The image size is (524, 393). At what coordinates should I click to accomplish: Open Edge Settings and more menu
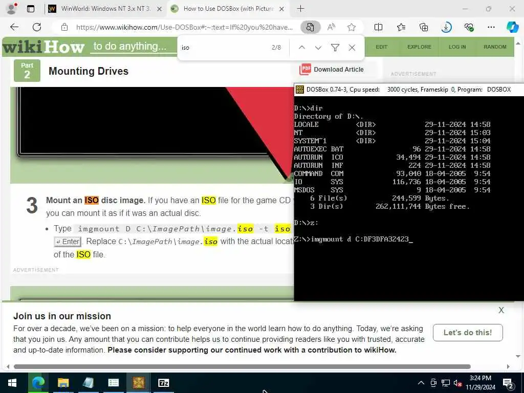[491, 27]
